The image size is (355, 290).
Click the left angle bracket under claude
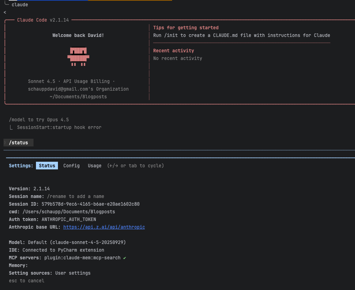5,13
